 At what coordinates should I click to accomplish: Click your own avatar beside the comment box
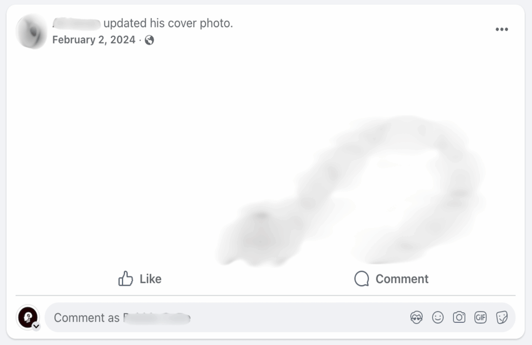click(27, 316)
